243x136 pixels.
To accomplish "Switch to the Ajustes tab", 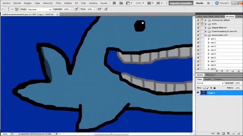I will pyautogui.click(x=200, y=75).
